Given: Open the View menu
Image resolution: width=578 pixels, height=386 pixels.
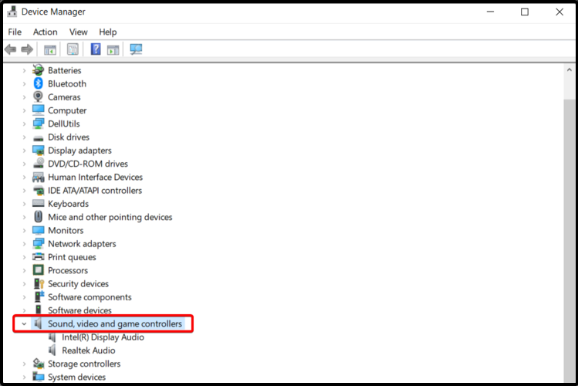Looking at the screenshot, I should 78,32.
